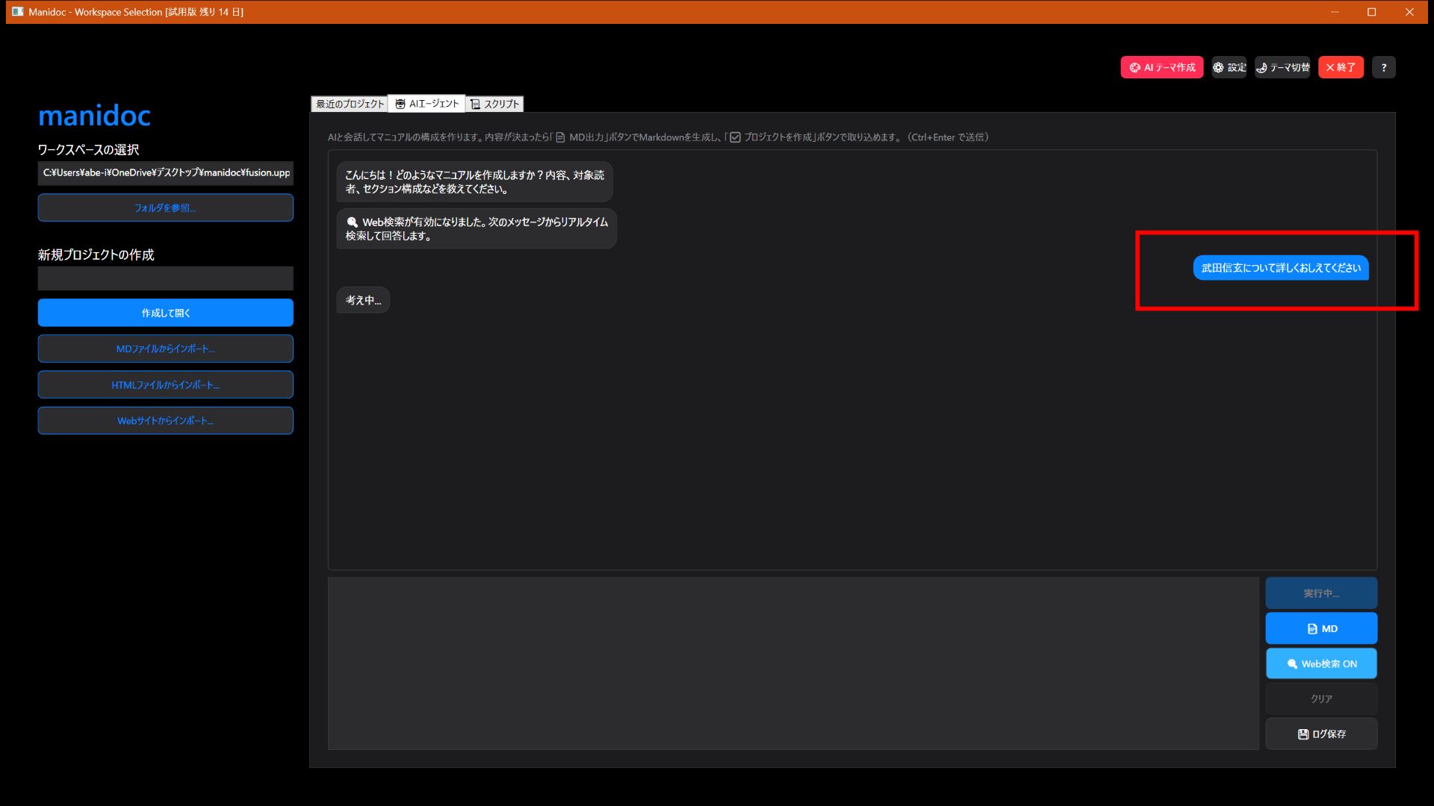Open help with question mark button
The height and width of the screenshot is (806, 1434).
1383,67
